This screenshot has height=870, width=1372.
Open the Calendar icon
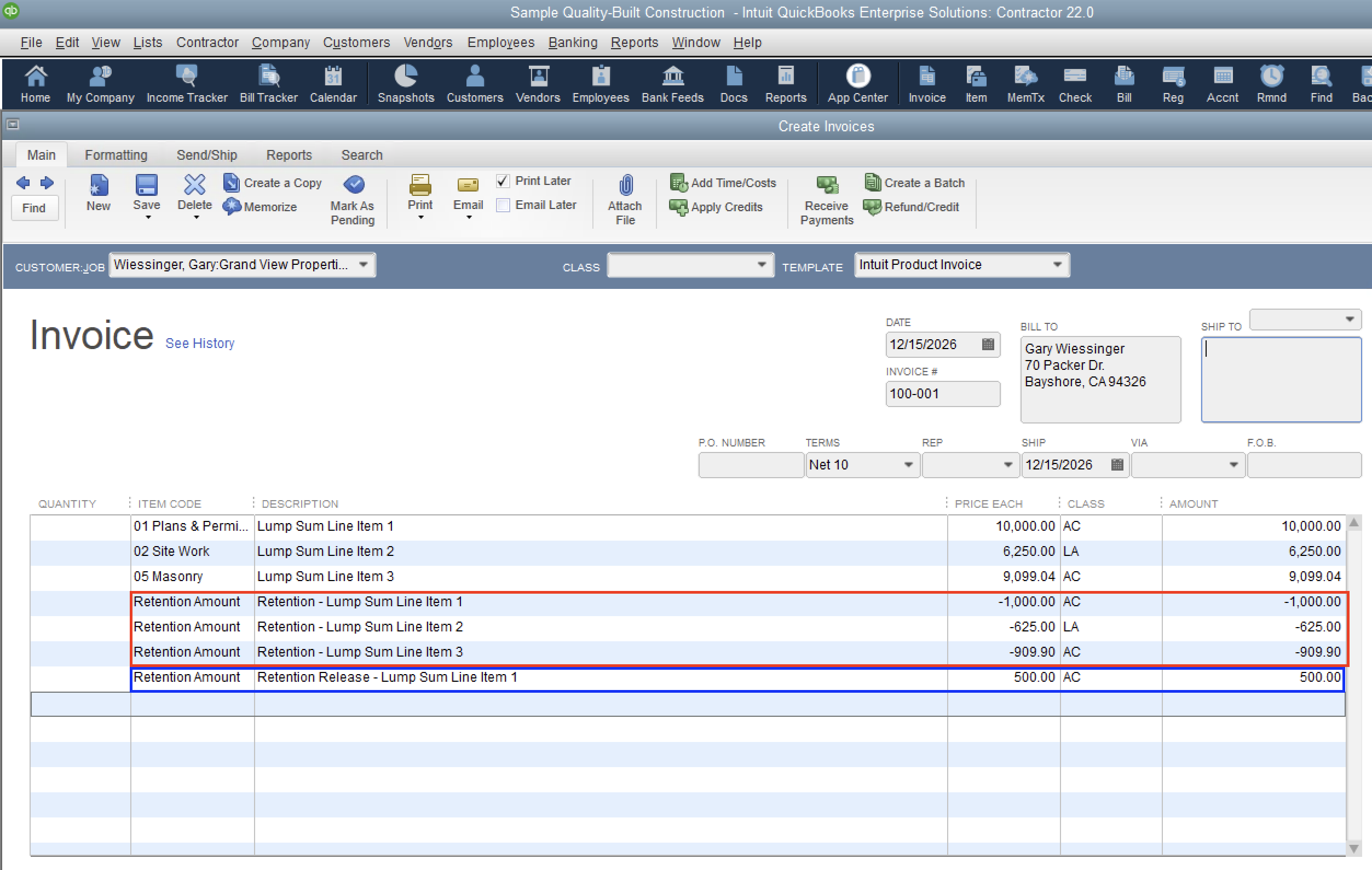click(x=333, y=84)
